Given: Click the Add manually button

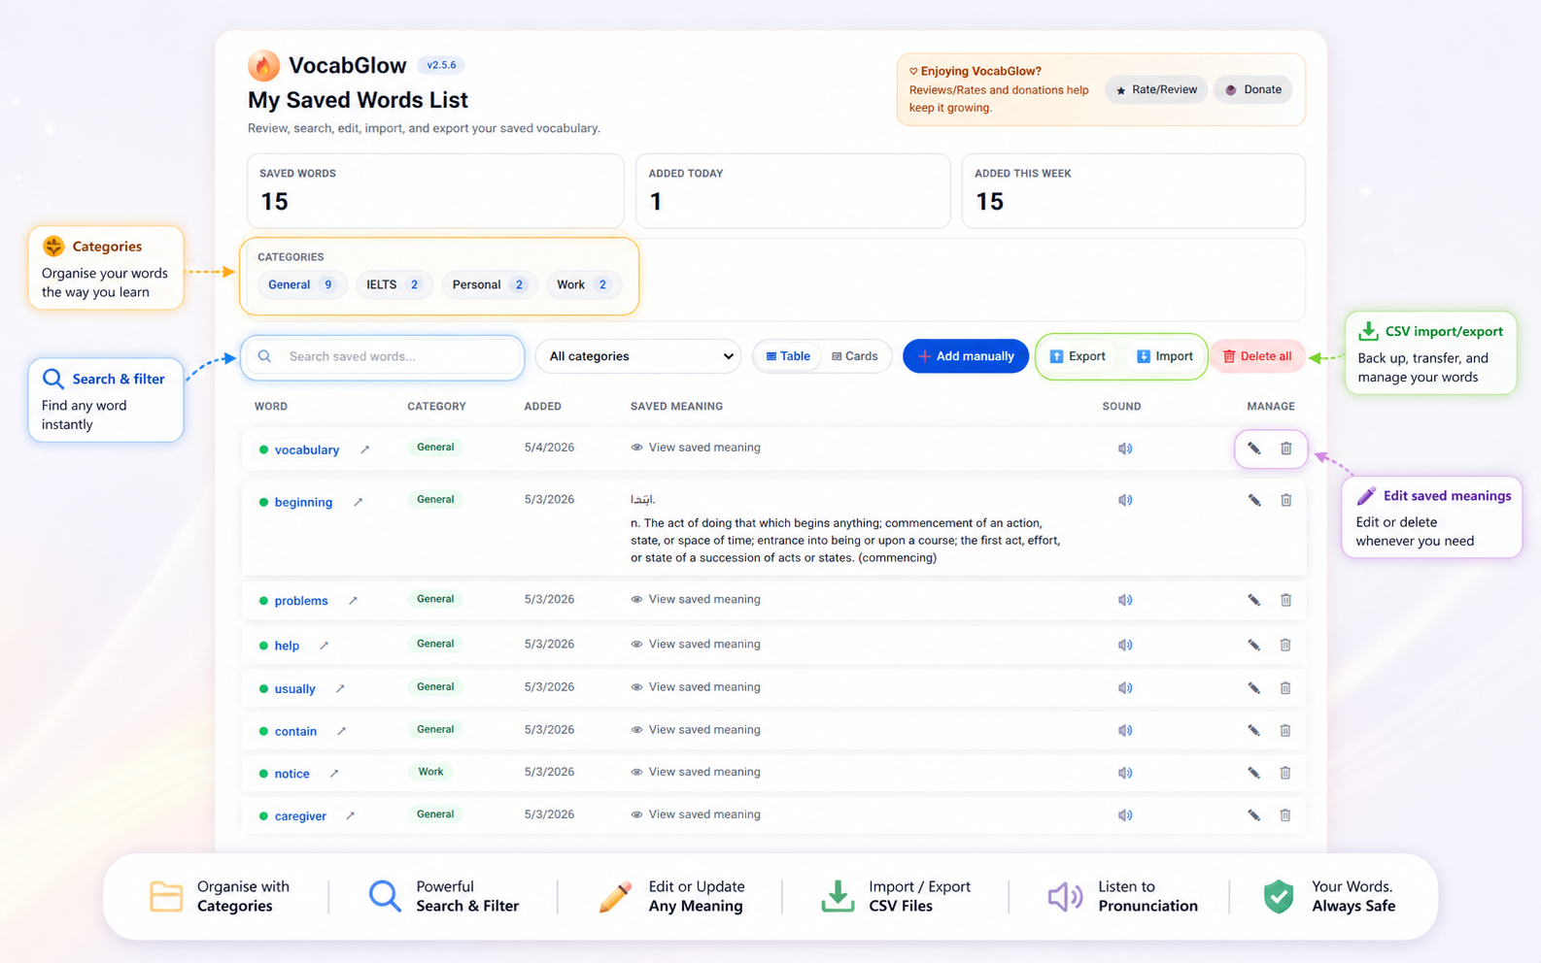Looking at the screenshot, I should [966, 356].
